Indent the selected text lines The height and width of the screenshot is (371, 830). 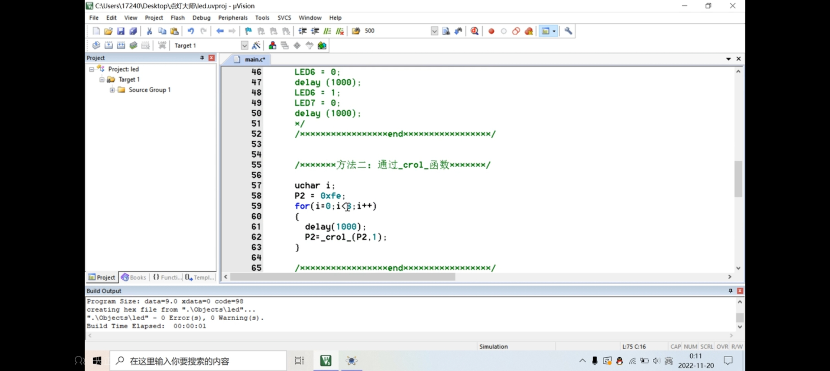click(x=302, y=31)
